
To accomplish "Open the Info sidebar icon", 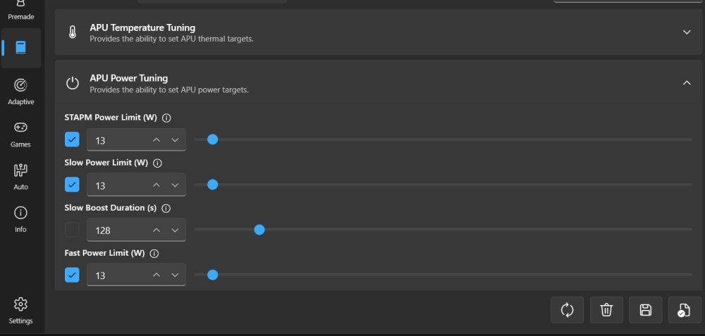I will click(20, 218).
